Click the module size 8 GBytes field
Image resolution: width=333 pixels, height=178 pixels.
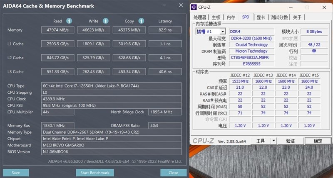pos(314,32)
